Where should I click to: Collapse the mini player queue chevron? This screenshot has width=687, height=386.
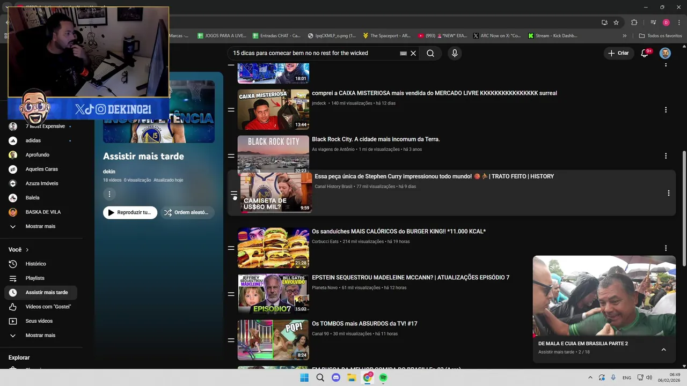click(x=663, y=350)
